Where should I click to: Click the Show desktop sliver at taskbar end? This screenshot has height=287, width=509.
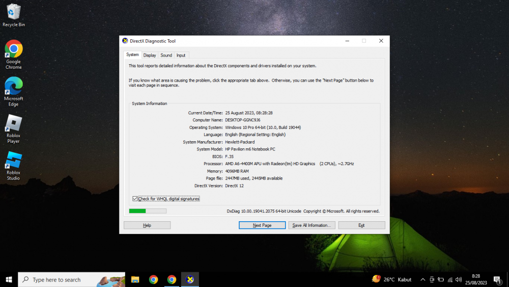[507, 279]
